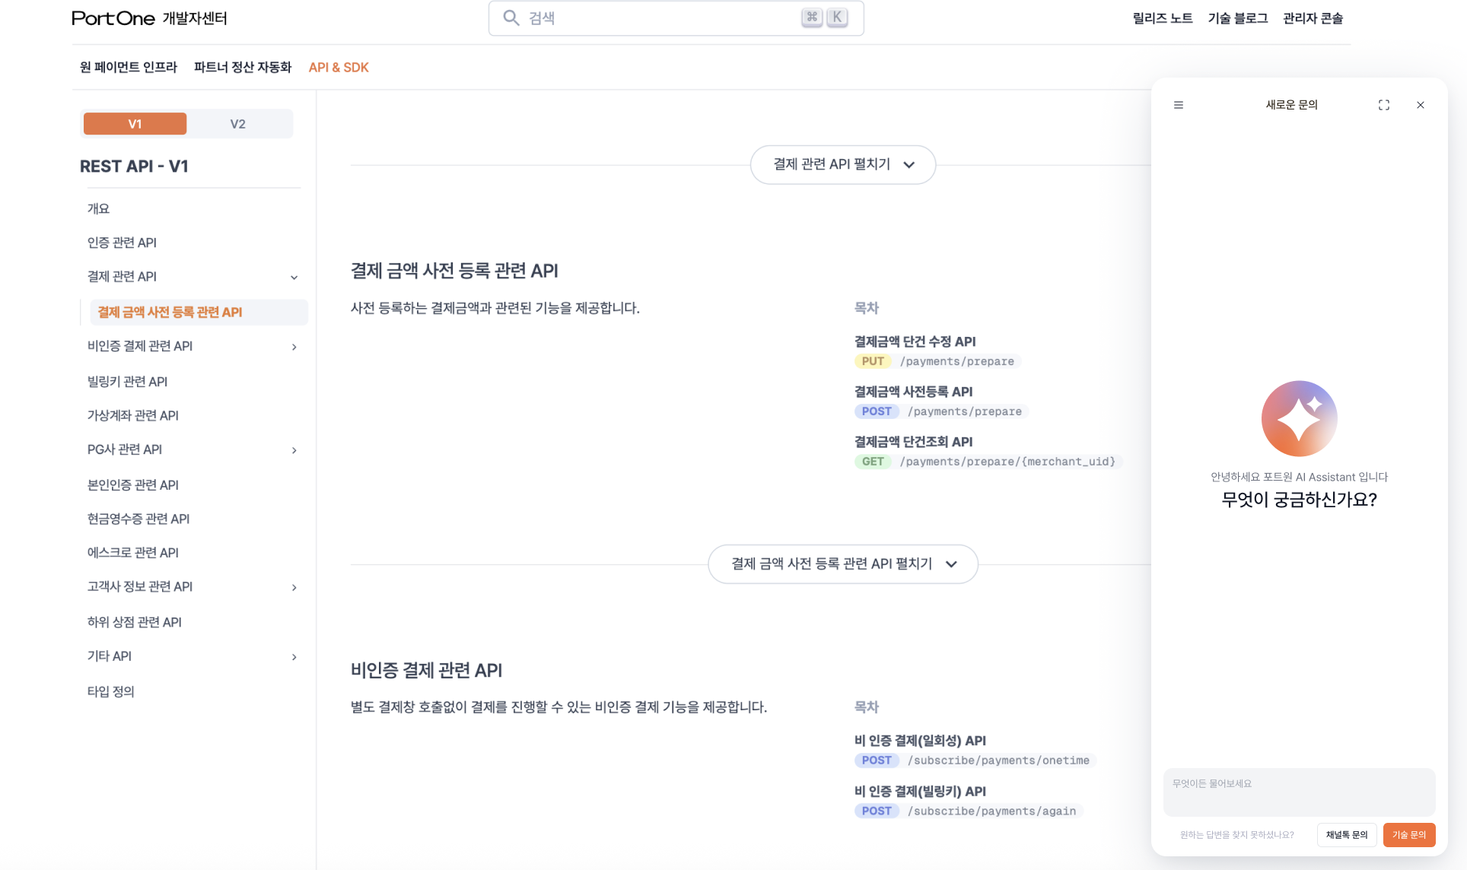Screen dimensions: 1467x870
Task: Open the AI Assistant menu via hamburger icon
Action: (1179, 104)
